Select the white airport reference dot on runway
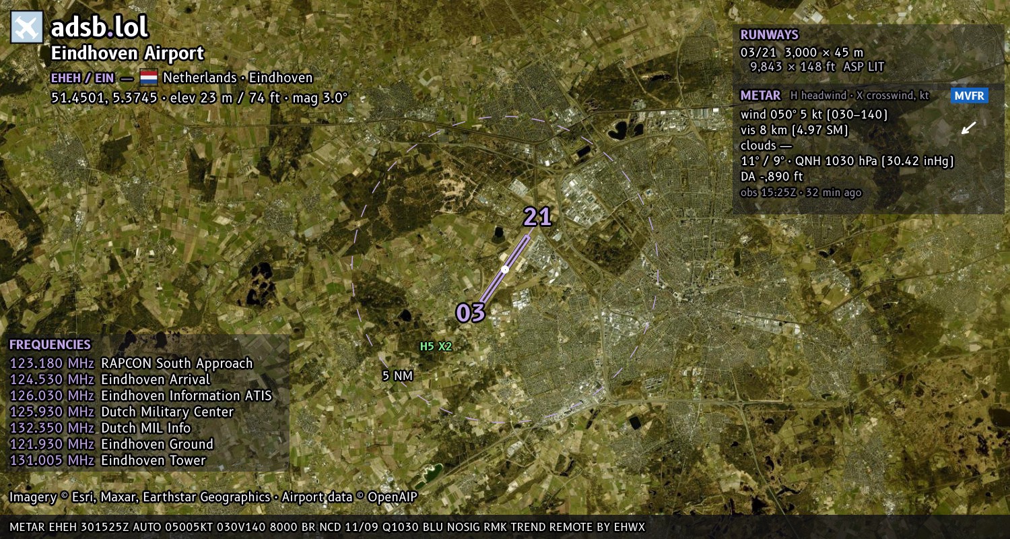This screenshot has height=539, width=1010. pyautogui.click(x=505, y=269)
